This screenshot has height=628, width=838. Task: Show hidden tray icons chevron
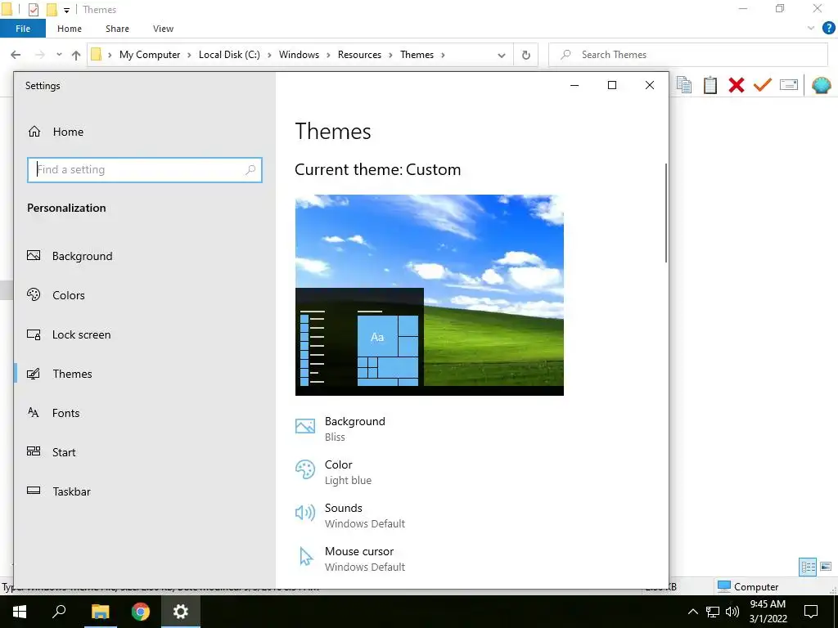coord(692,612)
